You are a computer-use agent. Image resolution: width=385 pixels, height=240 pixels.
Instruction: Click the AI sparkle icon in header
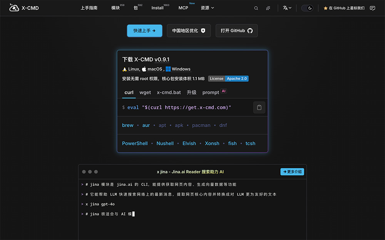268,8
